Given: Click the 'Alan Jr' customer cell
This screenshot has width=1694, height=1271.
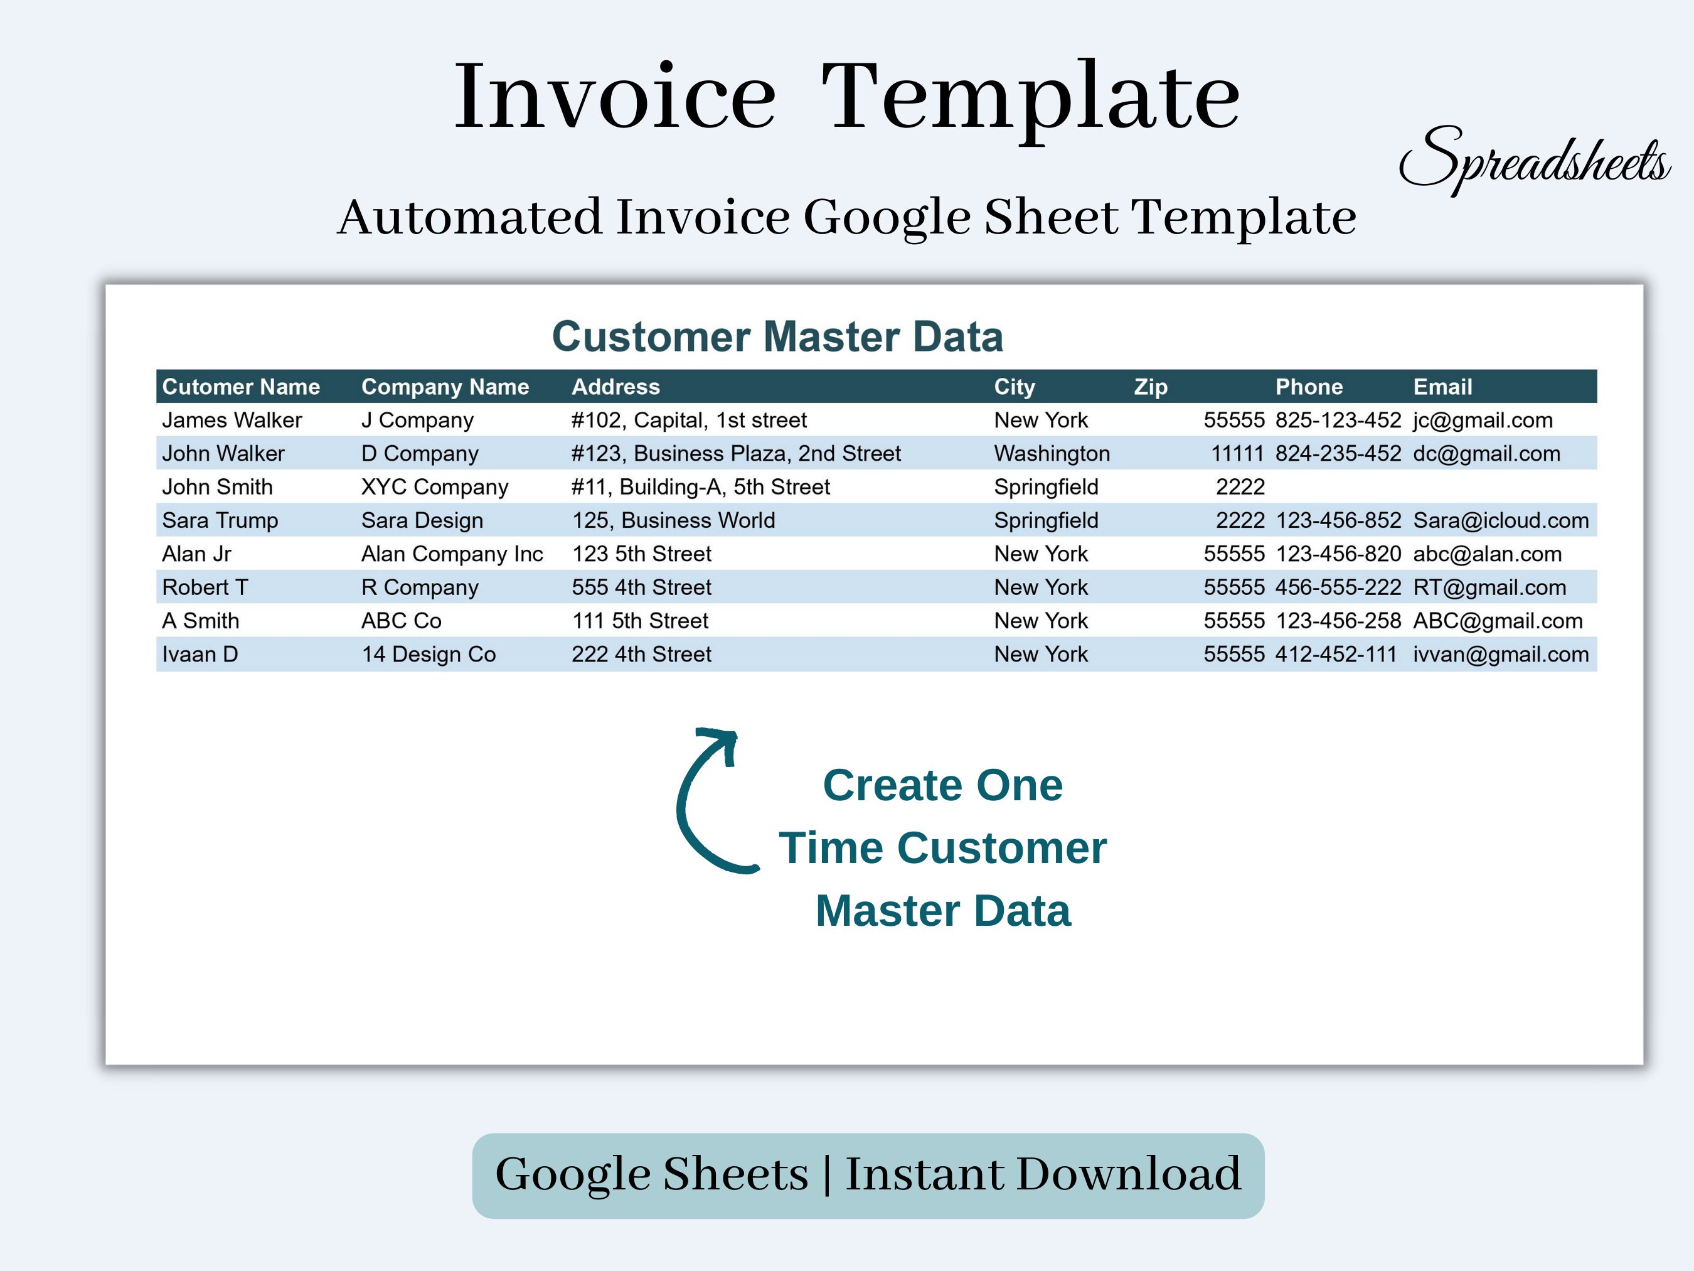Looking at the screenshot, I should point(197,554).
